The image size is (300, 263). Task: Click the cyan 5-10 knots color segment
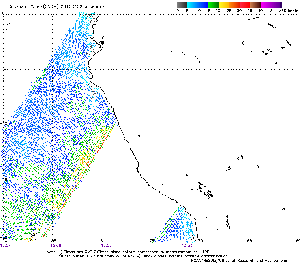coord(192,5)
